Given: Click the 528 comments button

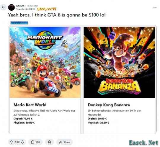Looking at the screenshot, I should click(x=35, y=142).
